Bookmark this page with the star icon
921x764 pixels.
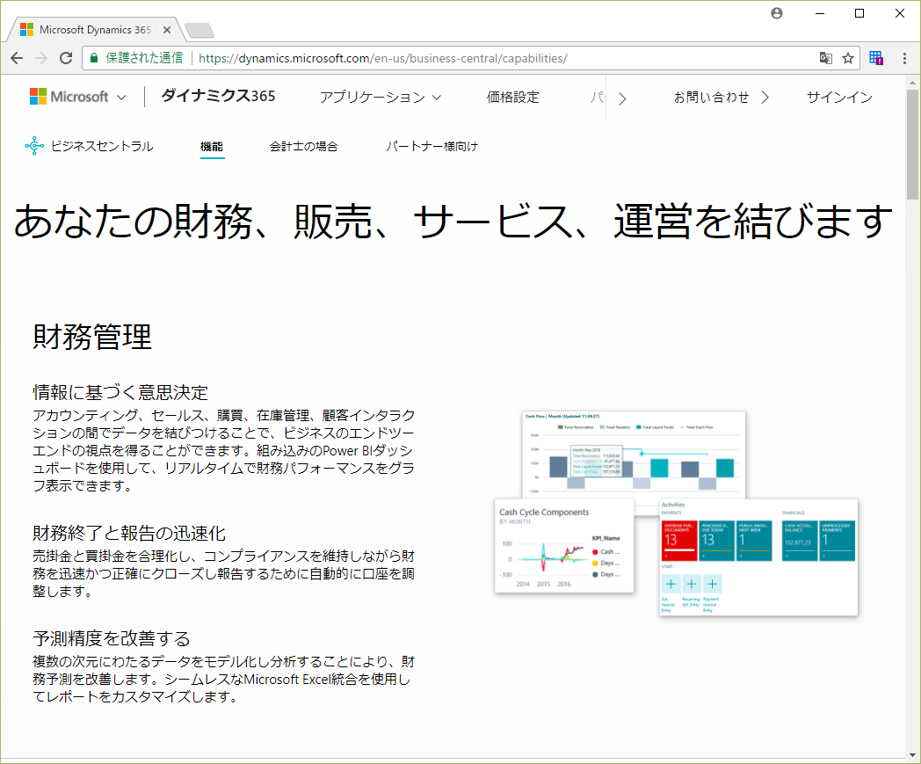click(x=847, y=58)
